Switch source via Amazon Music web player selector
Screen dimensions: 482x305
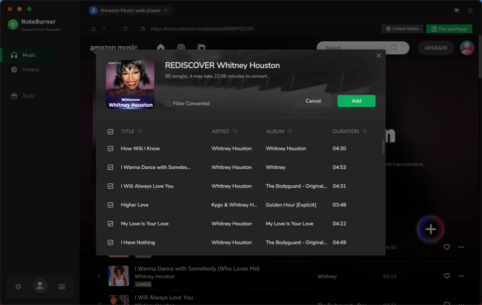pyautogui.click(x=130, y=11)
